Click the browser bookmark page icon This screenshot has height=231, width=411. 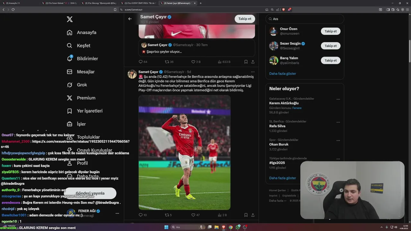click(115, 10)
